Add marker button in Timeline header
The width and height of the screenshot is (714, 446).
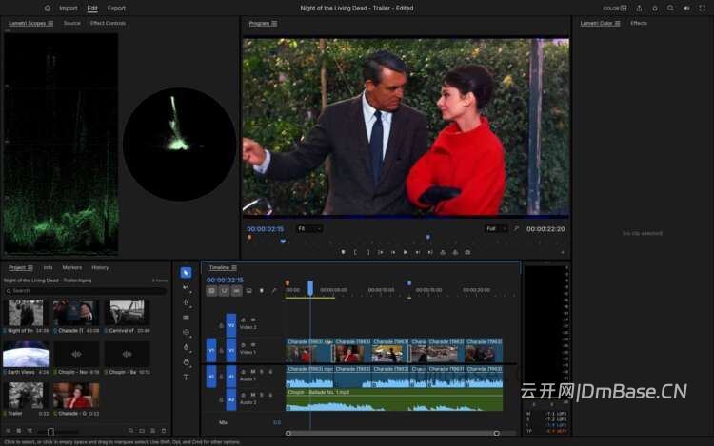tap(262, 290)
